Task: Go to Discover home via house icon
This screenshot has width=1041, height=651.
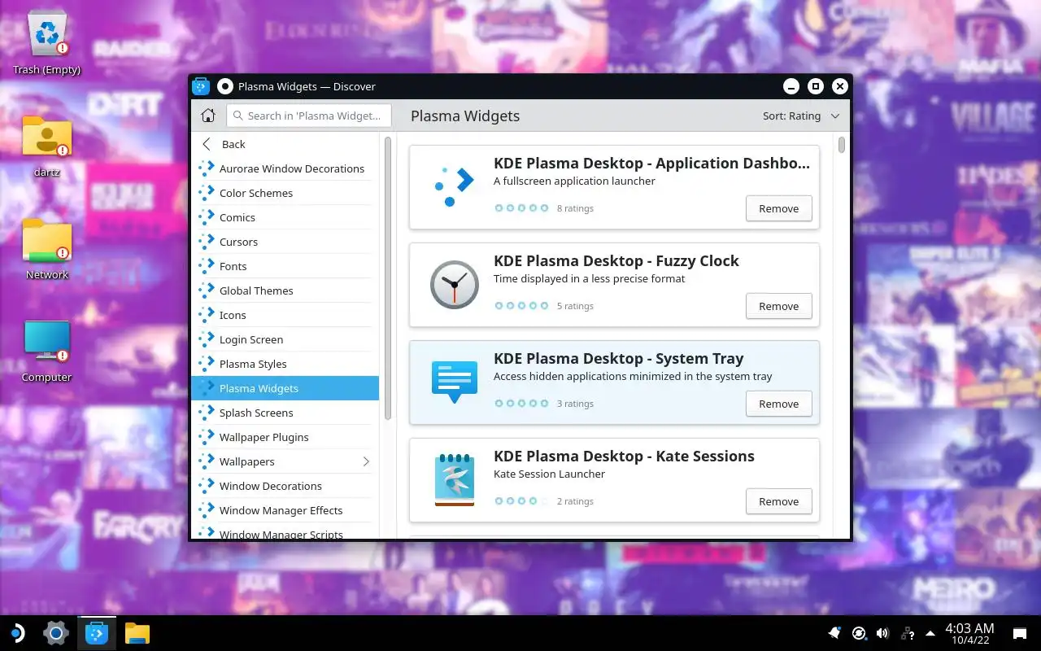Action: coord(208,116)
